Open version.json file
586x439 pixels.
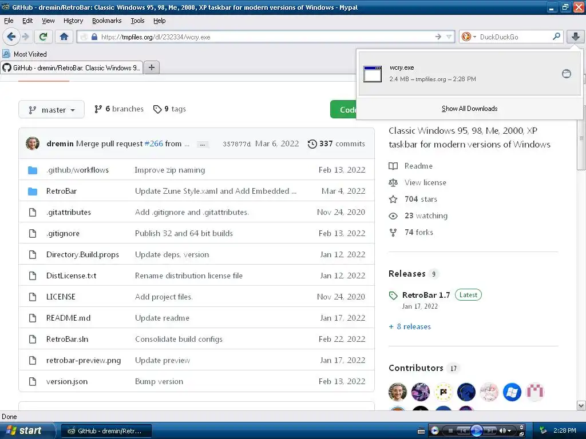tap(67, 381)
